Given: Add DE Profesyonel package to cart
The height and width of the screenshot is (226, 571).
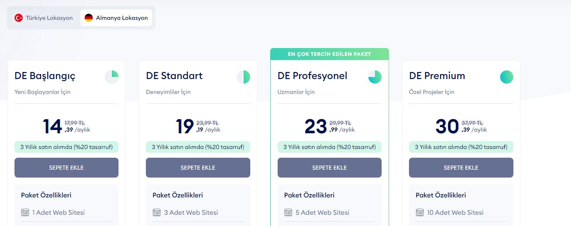Looking at the screenshot, I should 329,168.
